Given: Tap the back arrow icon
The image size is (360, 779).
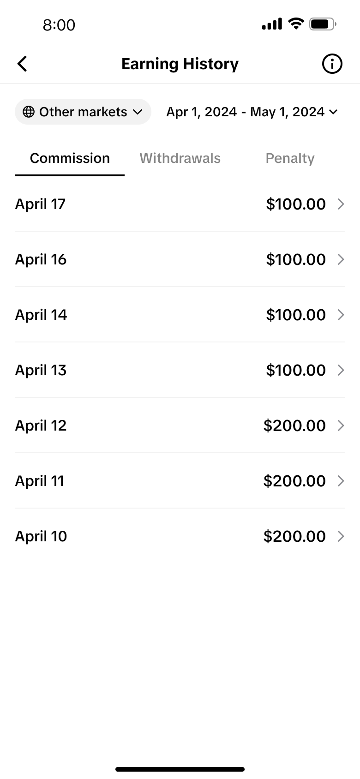Looking at the screenshot, I should tap(22, 64).
